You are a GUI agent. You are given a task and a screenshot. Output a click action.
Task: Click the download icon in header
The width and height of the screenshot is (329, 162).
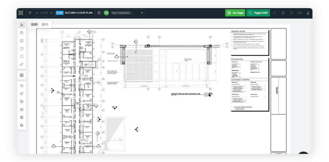click(x=308, y=13)
